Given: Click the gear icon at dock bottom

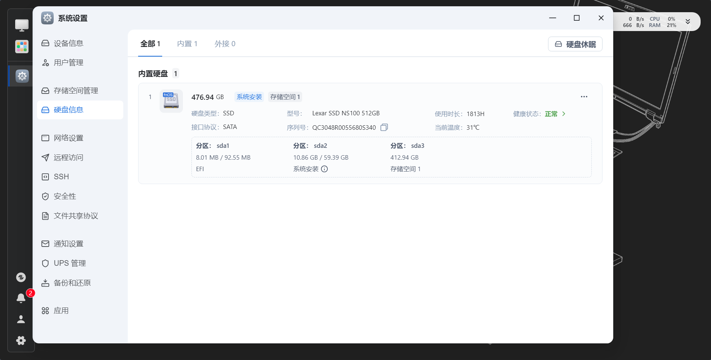Looking at the screenshot, I should 21,340.
